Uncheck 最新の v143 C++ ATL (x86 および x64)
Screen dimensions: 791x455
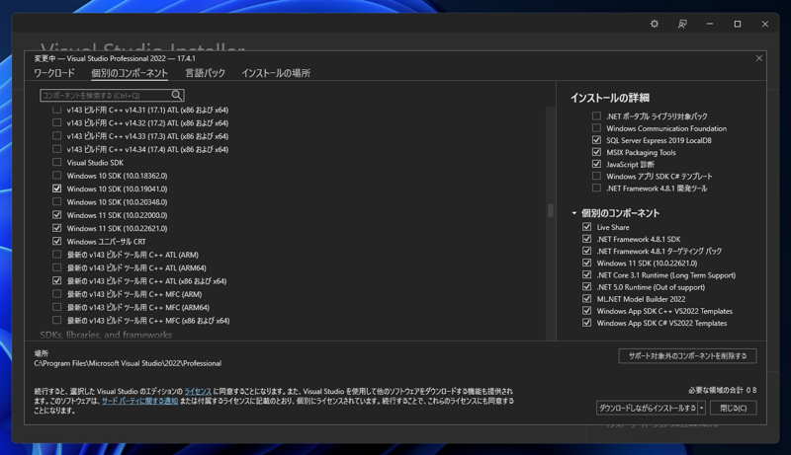pos(56,281)
